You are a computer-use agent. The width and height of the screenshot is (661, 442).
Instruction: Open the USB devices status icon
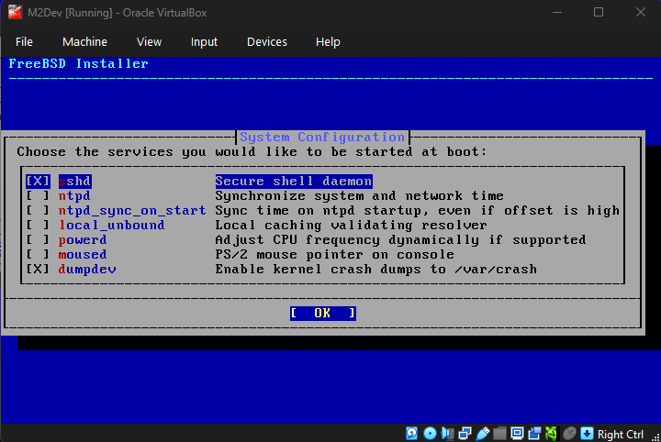click(x=483, y=434)
